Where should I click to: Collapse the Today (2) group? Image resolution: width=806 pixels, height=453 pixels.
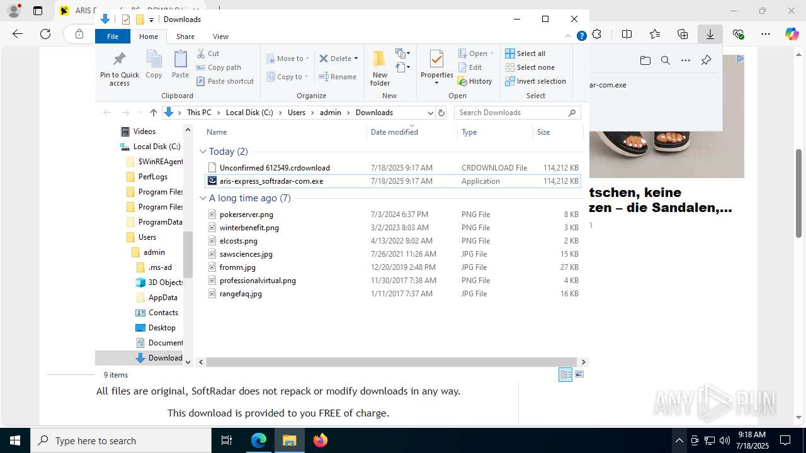coord(203,152)
